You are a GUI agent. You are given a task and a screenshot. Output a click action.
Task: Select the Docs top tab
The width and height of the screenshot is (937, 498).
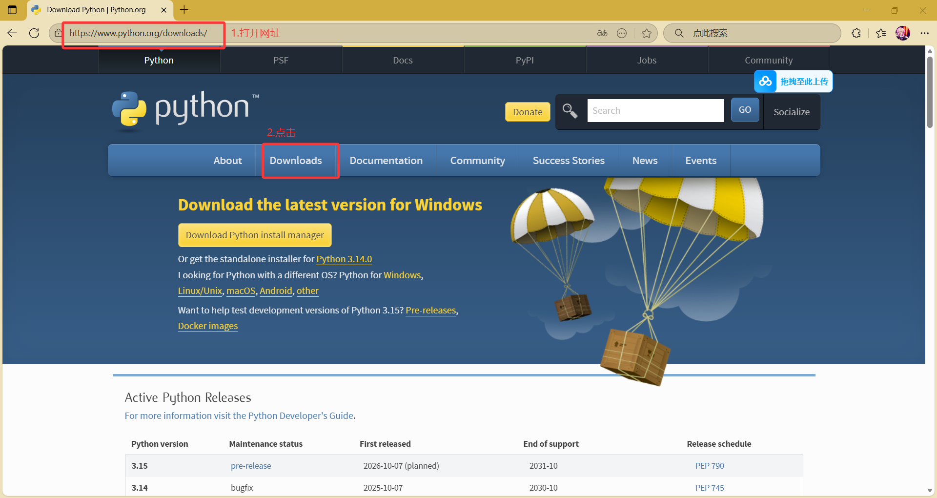coord(403,60)
